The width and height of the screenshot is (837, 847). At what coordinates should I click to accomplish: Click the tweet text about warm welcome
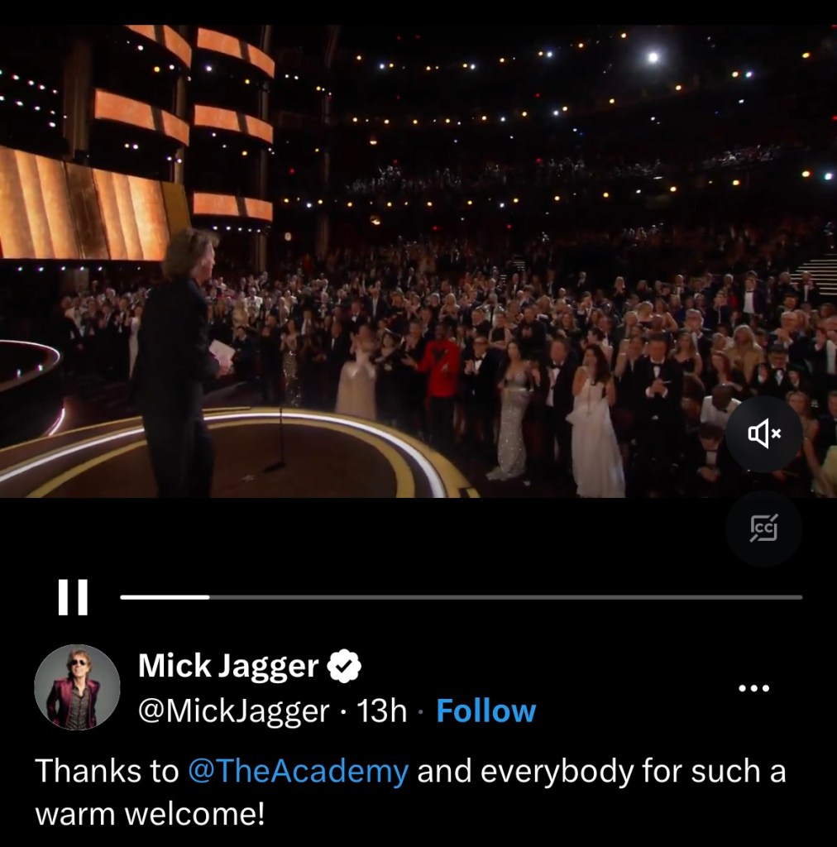(410, 792)
